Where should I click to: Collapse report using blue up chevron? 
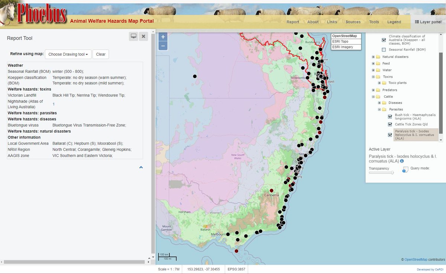point(141,167)
